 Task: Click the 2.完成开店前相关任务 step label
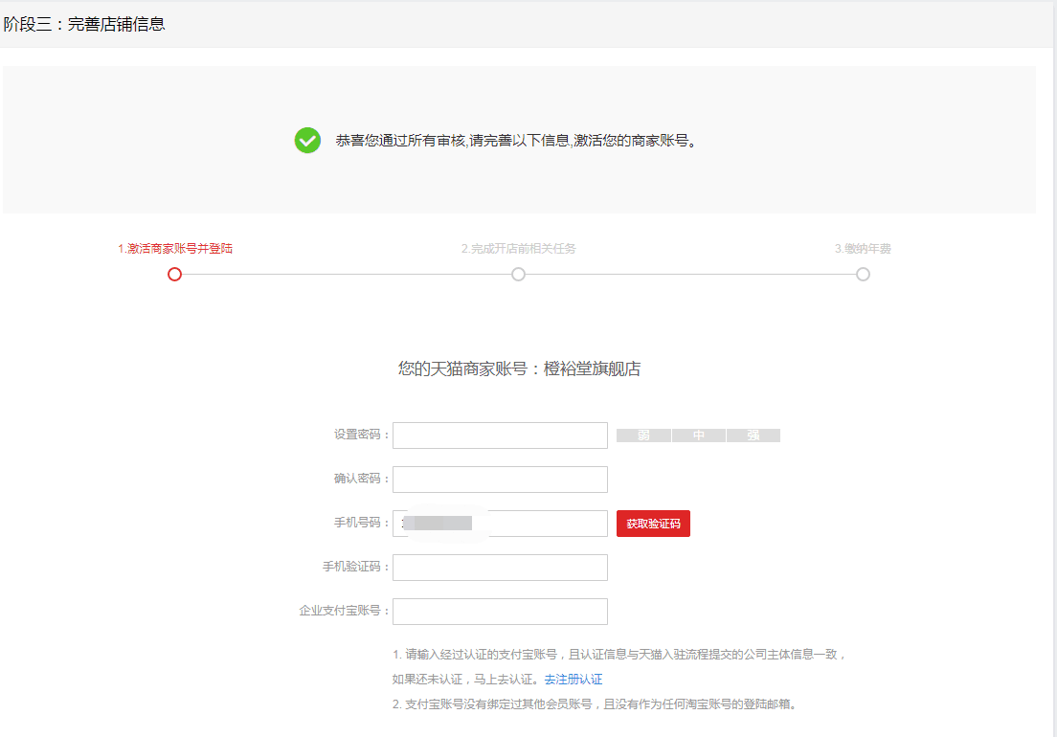(x=518, y=249)
